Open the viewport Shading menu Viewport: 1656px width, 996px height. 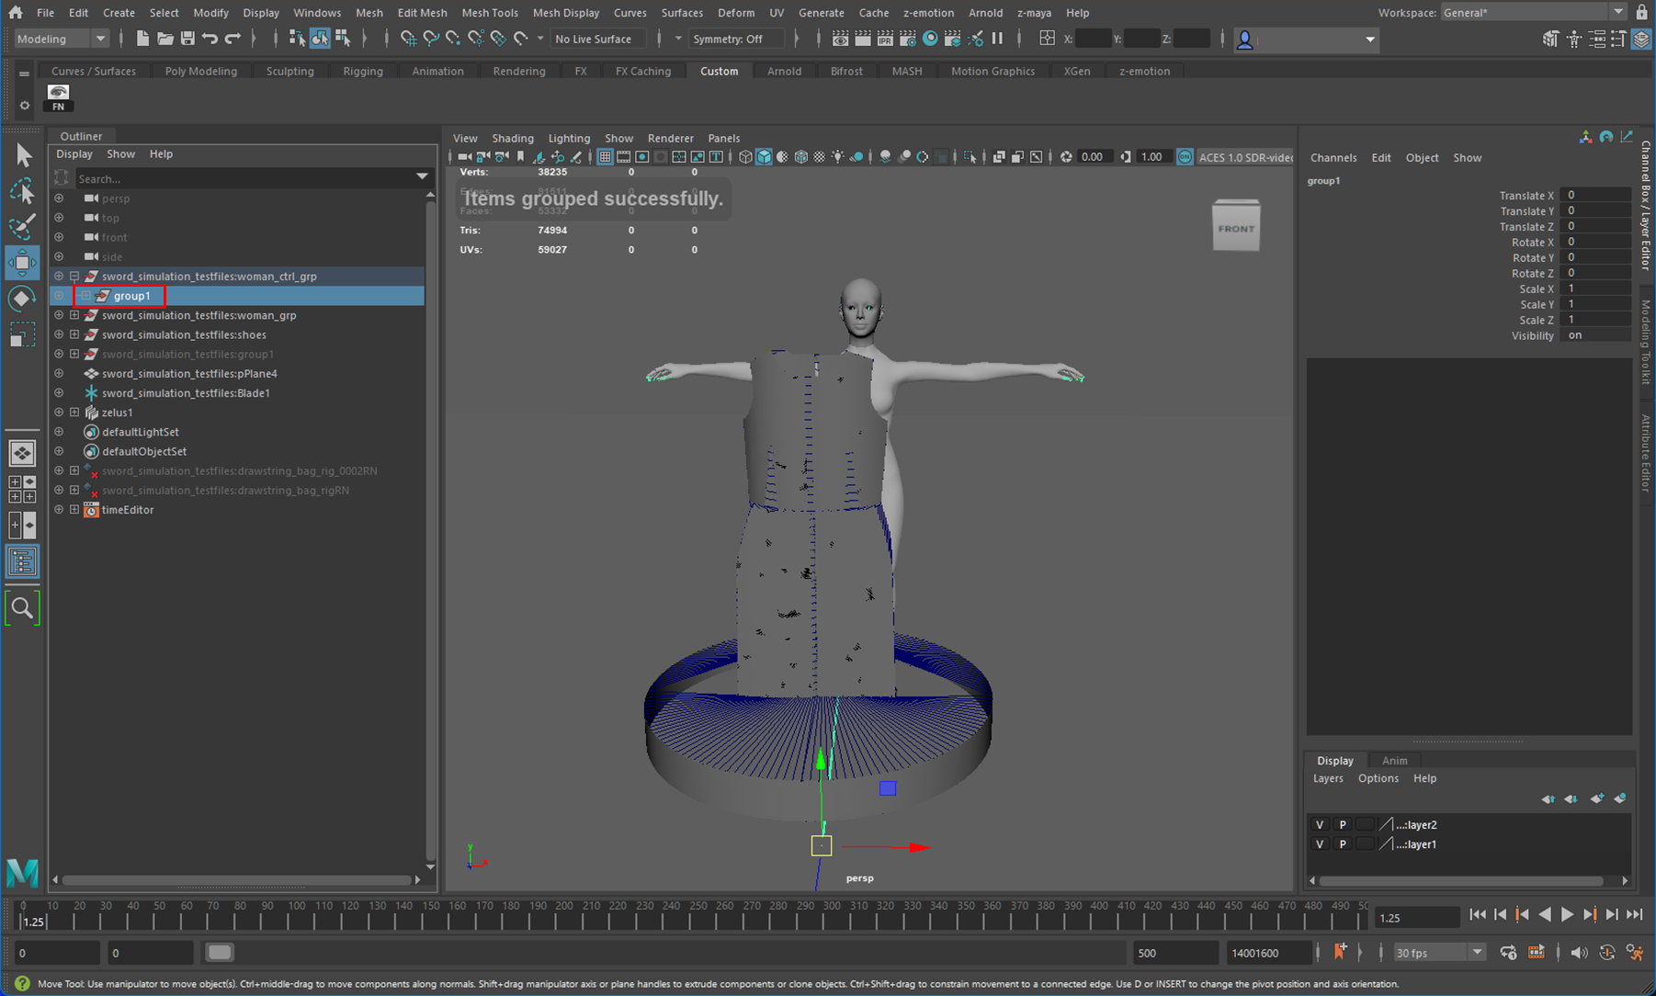click(x=513, y=138)
